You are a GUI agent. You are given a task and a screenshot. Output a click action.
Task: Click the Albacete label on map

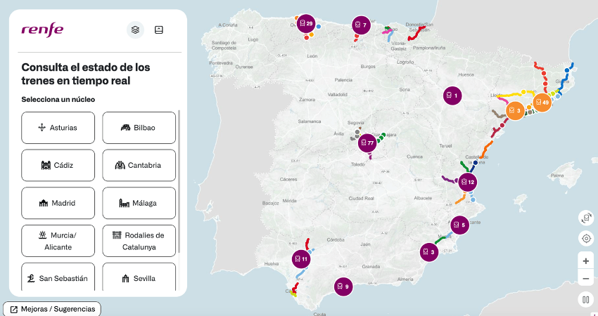pyautogui.click(x=423, y=198)
